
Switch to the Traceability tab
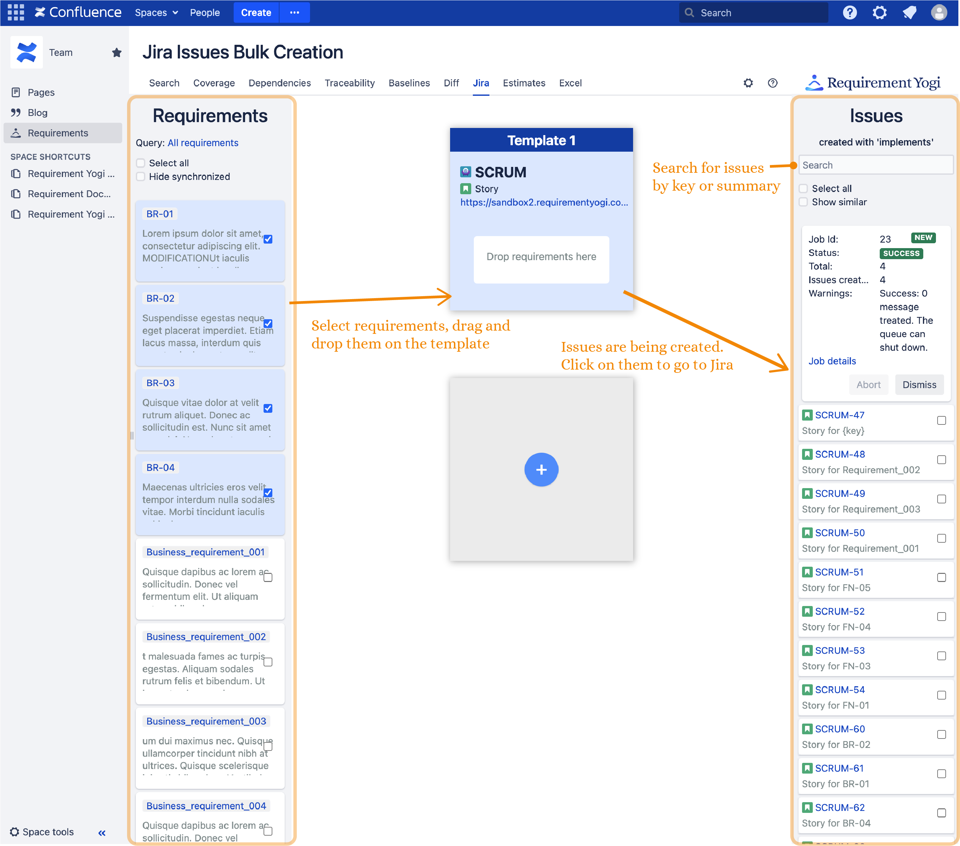click(x=349, y=83)
